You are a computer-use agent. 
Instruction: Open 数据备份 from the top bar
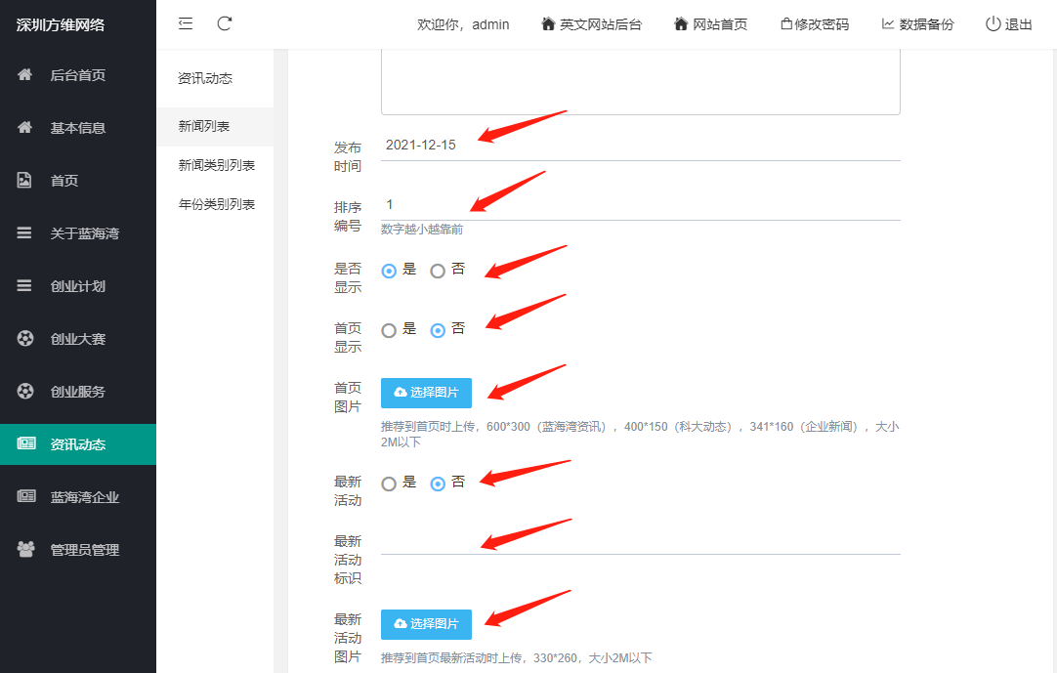tap(917, 24)
